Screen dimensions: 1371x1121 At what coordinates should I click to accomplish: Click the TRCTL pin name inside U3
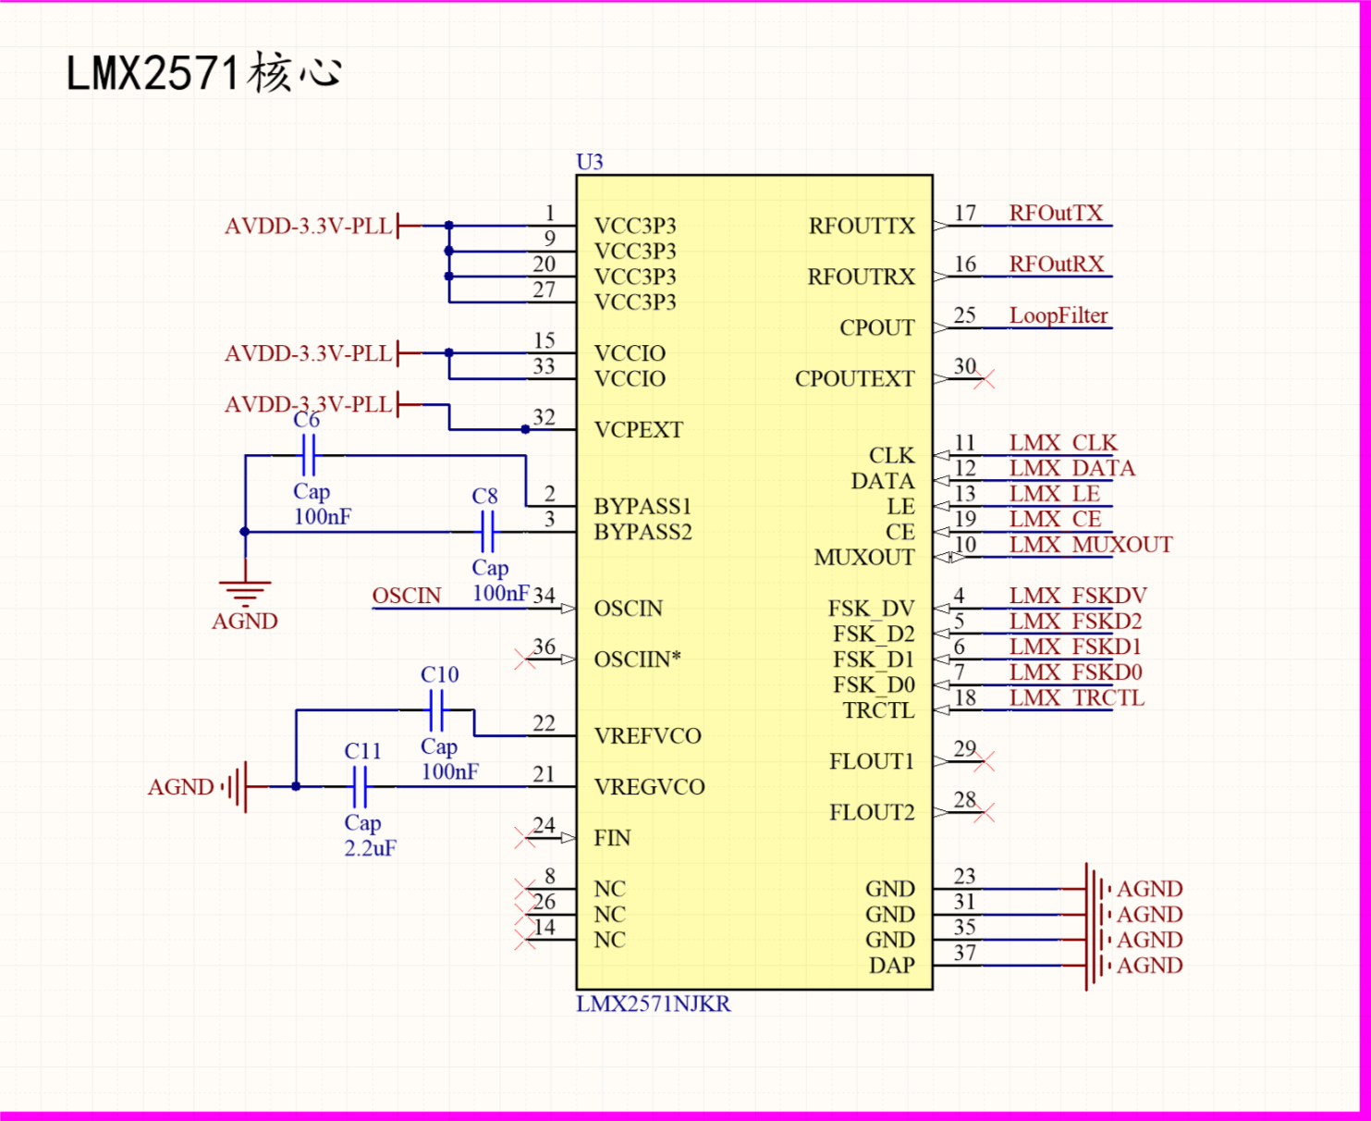pos(879,710)
